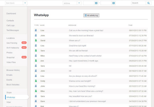The image size is (154, 107).
Task: Click the green type icon next to David
Action: point(36,40)
